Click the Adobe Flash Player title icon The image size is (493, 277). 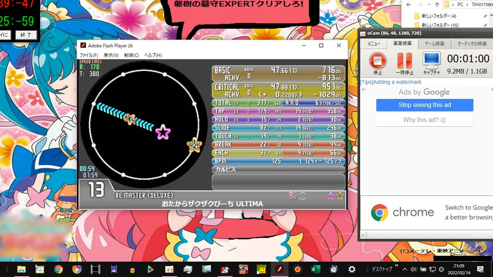pos(83,46)
